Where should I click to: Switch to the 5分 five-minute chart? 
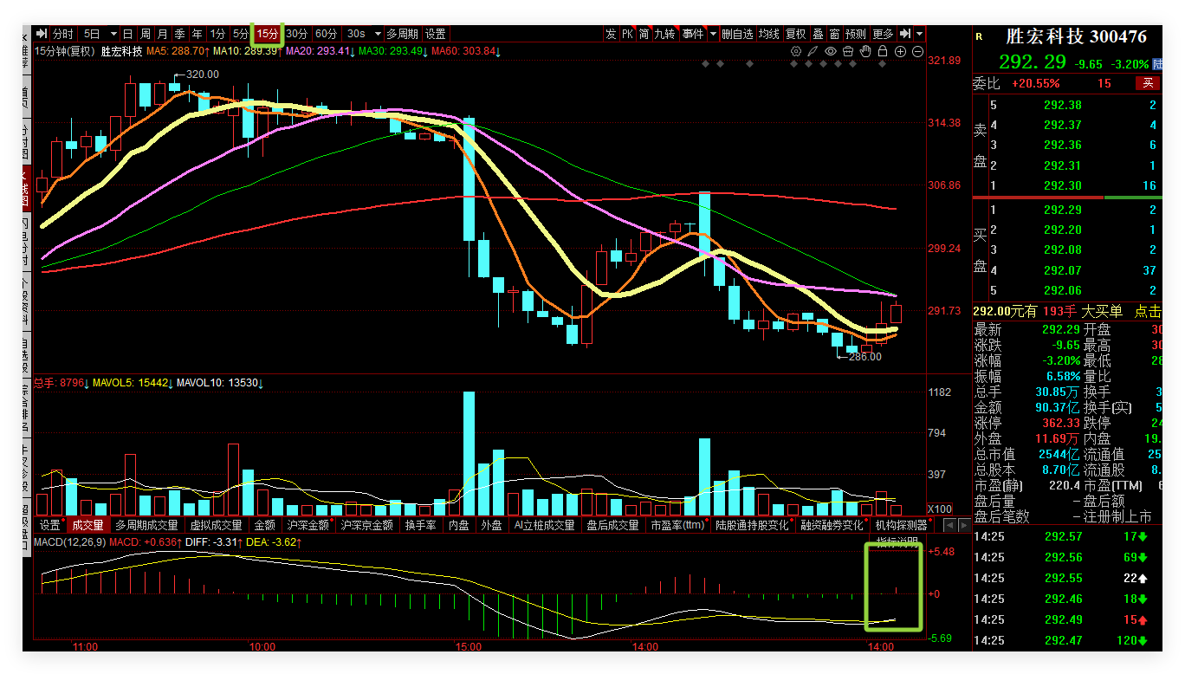click(x=240, y=34)
